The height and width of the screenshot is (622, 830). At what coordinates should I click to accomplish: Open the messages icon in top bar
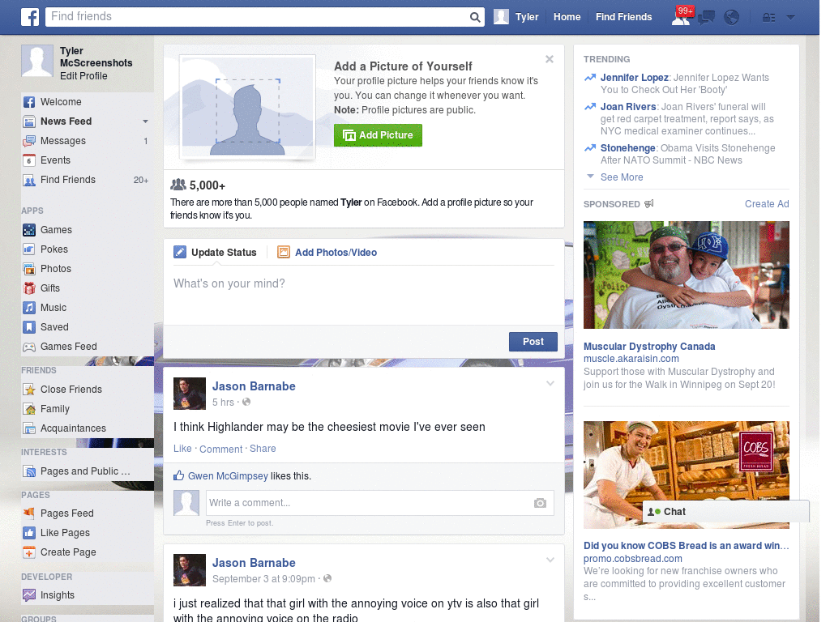(x=706, y=18)
